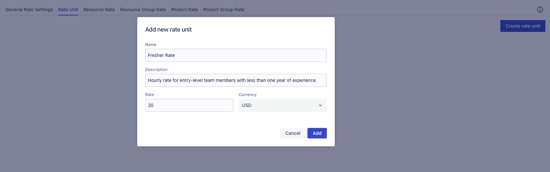Switch to the Project Rate tab
Screen dimensions: 550x172
click(185, 10)
